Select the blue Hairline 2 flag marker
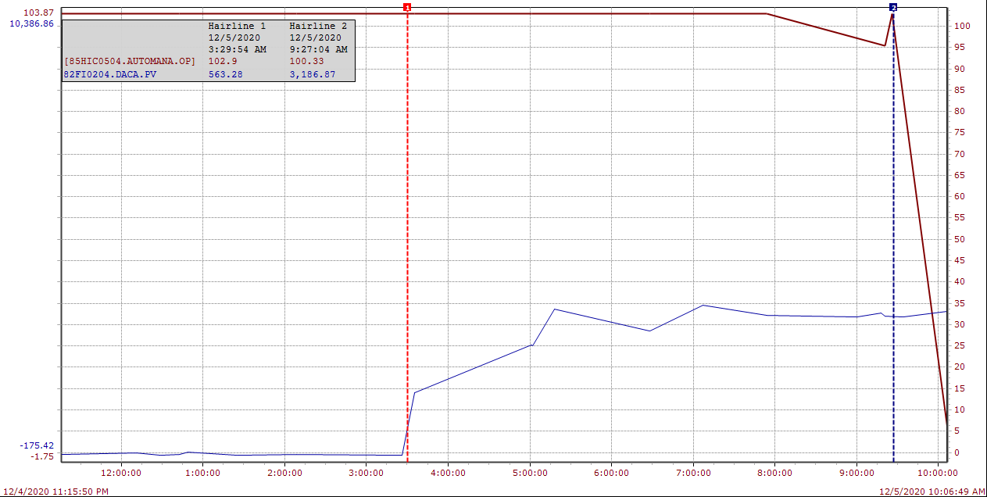 pos(893,6)
